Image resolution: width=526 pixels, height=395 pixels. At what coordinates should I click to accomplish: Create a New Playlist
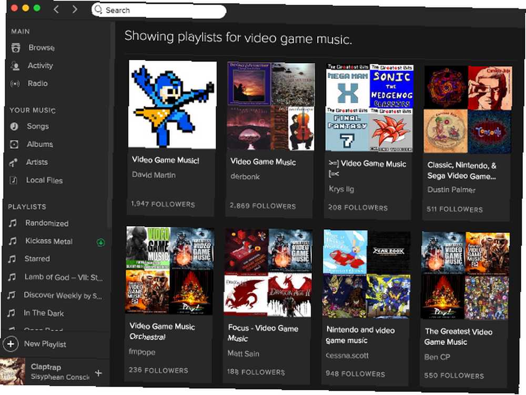[45, 344]
